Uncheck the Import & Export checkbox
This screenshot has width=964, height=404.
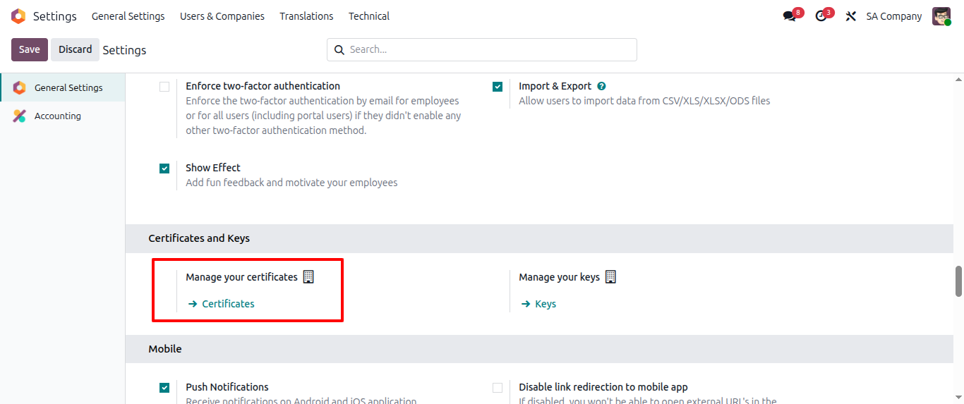(498, 87)
